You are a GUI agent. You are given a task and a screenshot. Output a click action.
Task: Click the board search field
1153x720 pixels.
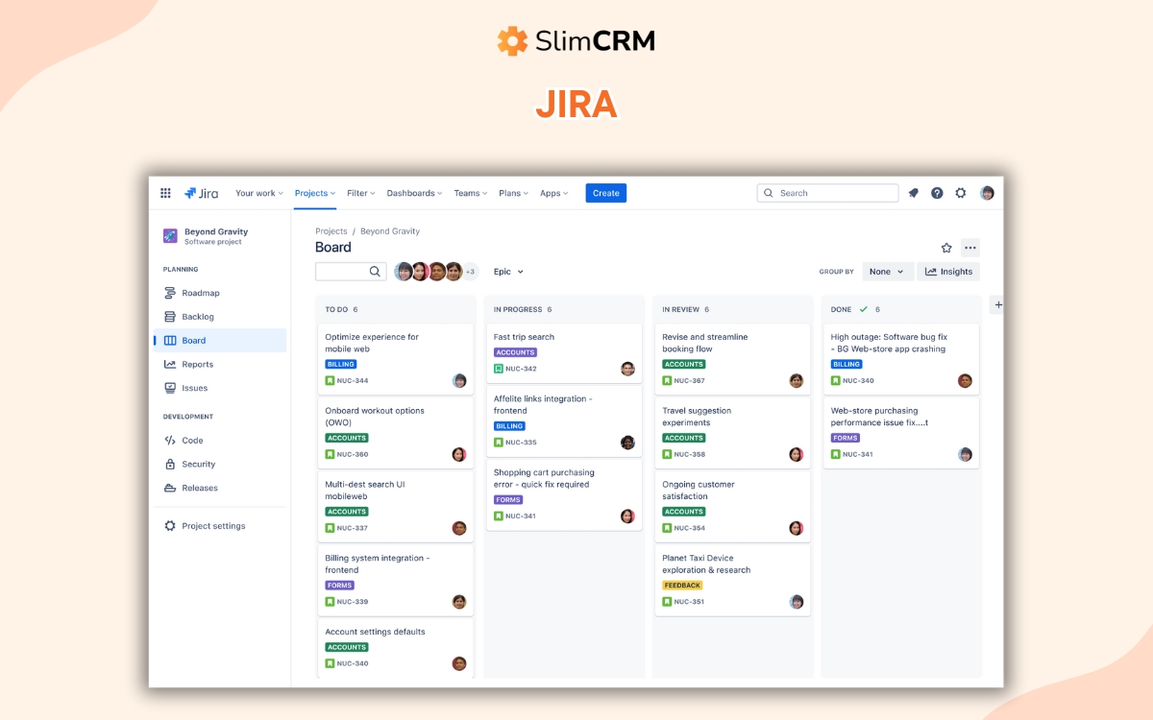pos(351,271)
